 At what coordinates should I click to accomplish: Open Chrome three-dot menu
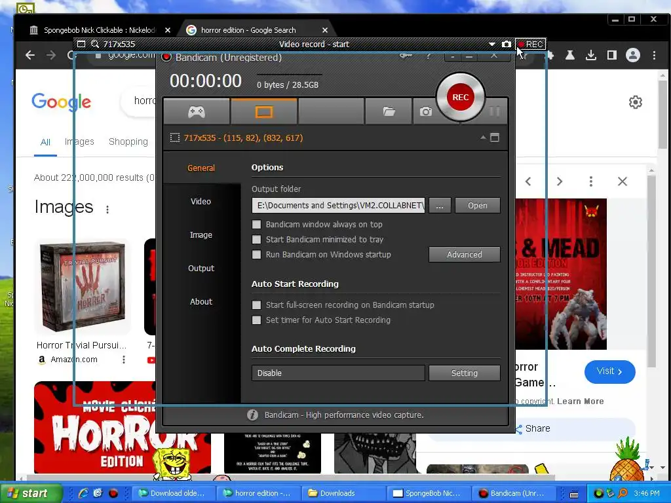pyautogui.click(x=654, y=55)
